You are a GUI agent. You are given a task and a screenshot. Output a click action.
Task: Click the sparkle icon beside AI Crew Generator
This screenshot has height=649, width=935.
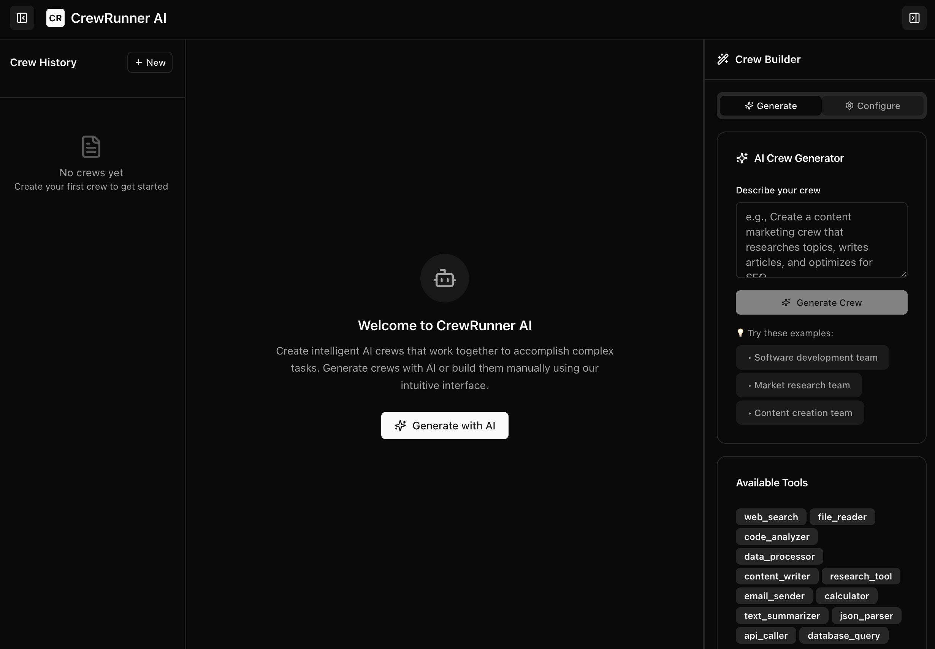[x=742, y=158]
